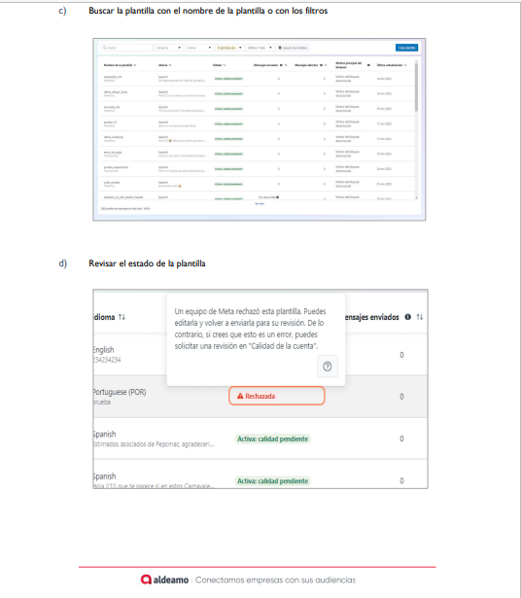Click Activa: calidad pendiente badge in Carnavale row
The image size is (521, 598).
point(272,481)
